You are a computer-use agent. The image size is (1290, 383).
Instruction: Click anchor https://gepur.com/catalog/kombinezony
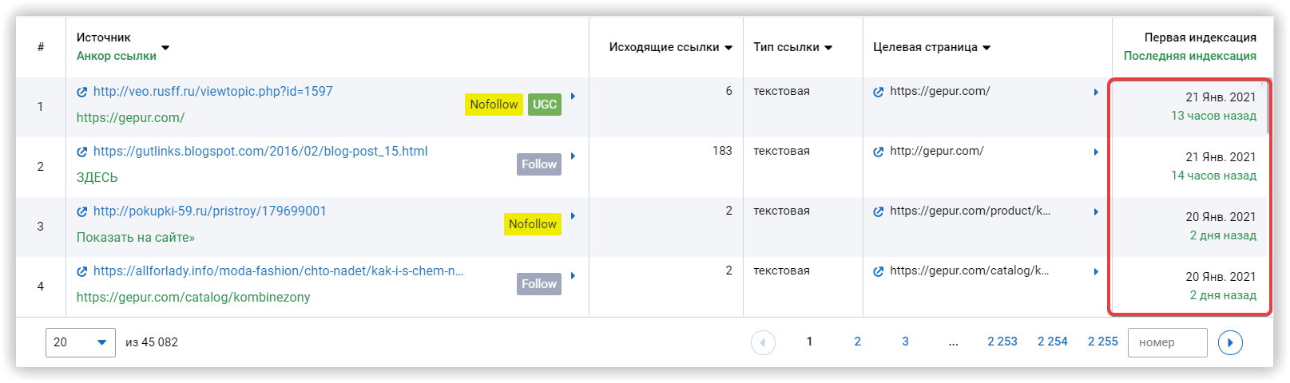pos(193,298)
